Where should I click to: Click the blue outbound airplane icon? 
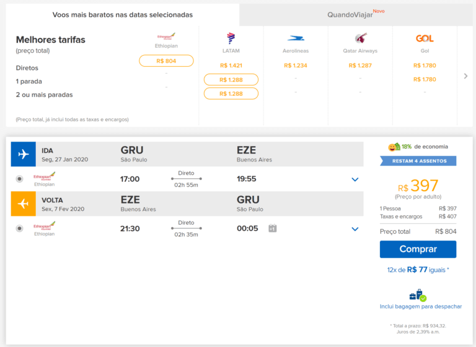24,154
